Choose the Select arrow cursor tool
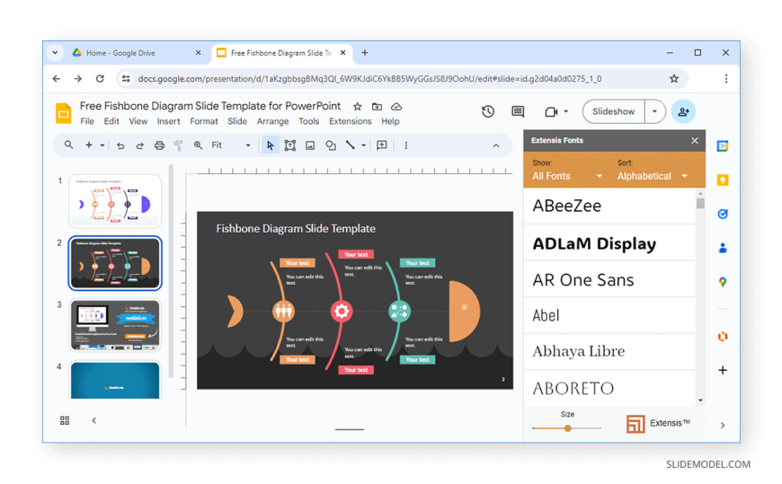782x484 pixels. (270, 145)
